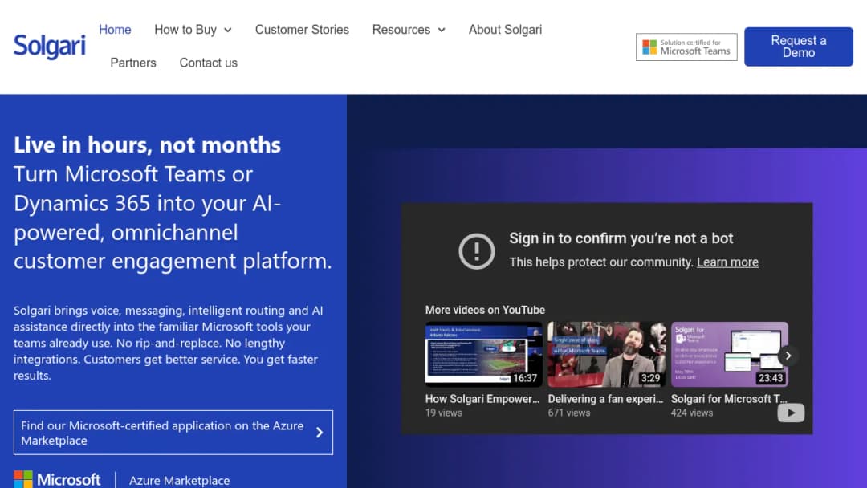Click the Request a Demo button
This screenshot has height=488, width=867.
tap(799, 47)
